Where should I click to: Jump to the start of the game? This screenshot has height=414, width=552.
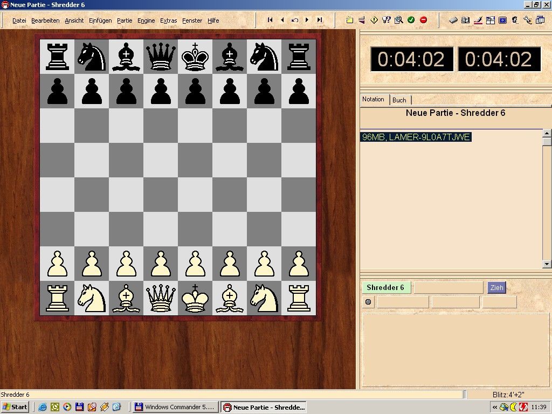270,20
